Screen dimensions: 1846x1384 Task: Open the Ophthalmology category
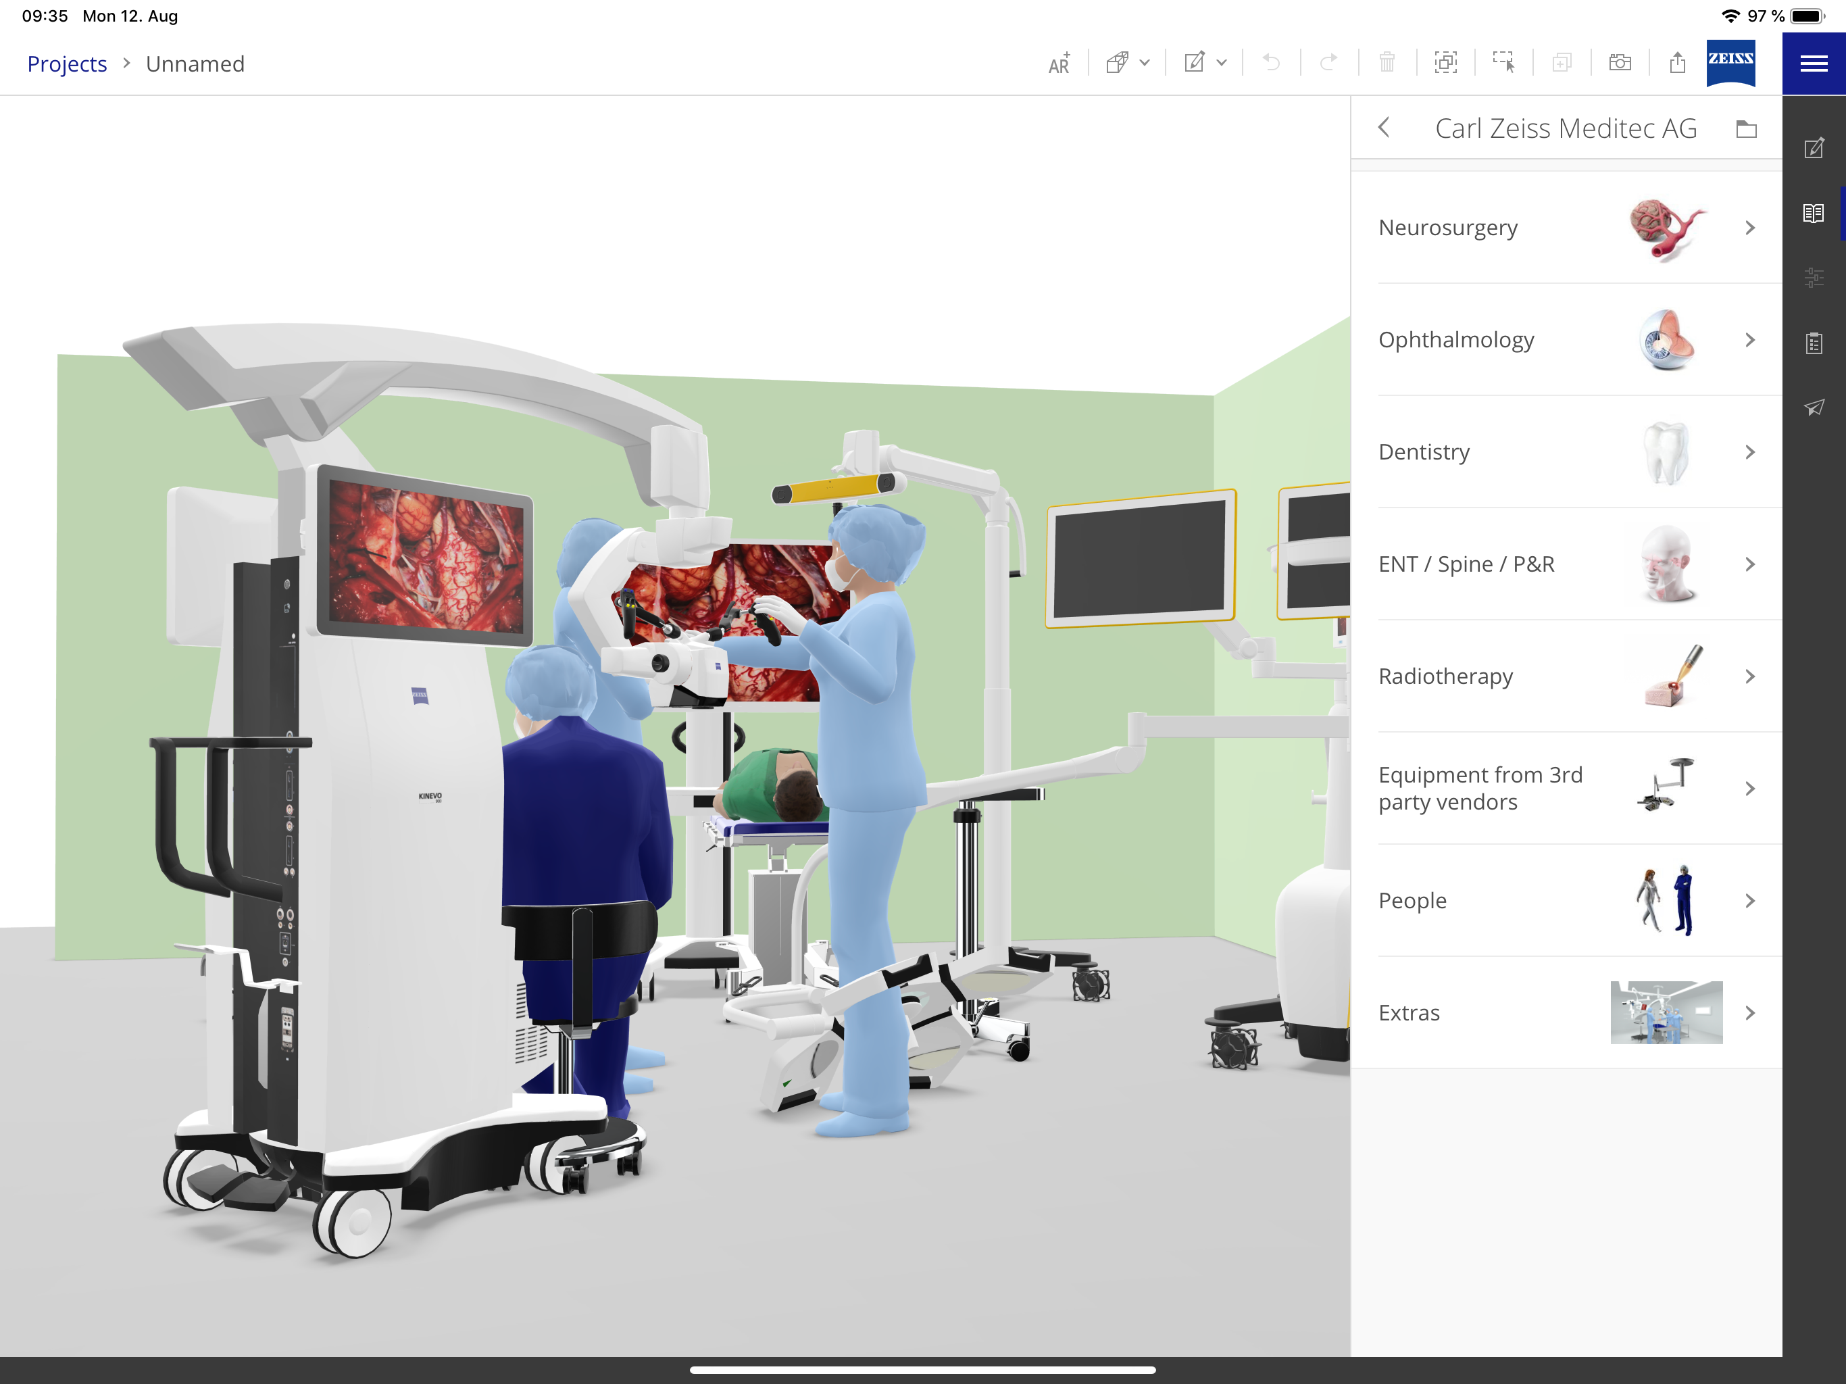coord(1566,340)
